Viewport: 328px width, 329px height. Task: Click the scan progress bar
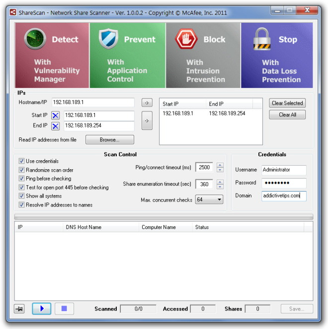(x=164, y=217)
